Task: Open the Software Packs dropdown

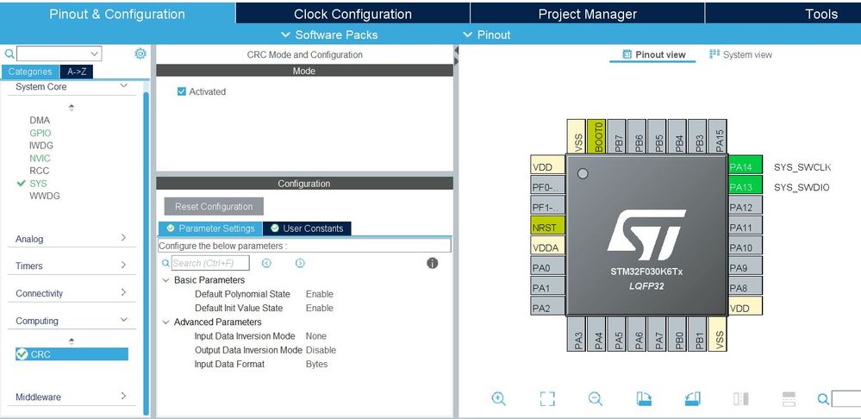Action: [329, 34]
